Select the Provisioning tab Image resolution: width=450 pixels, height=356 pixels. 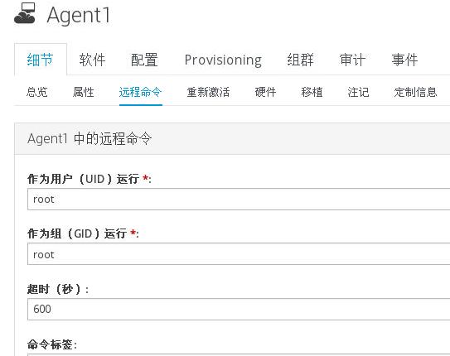[x=223, y=60]
